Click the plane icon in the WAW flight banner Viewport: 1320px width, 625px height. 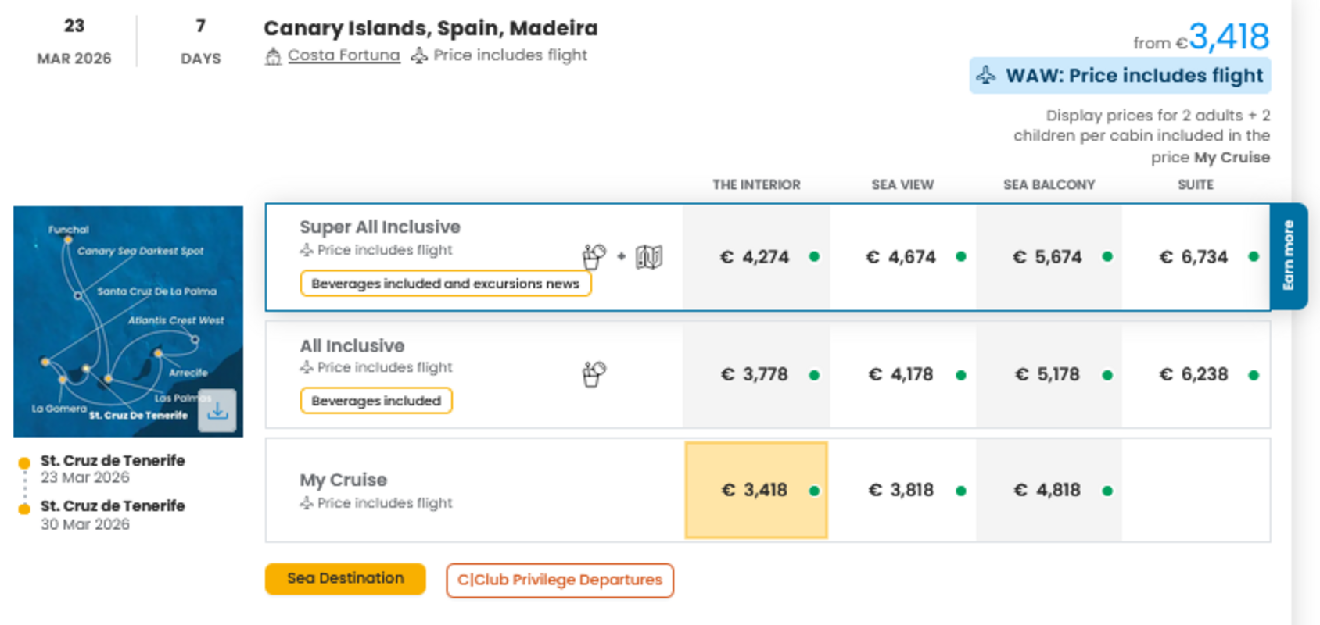[986, 75]
